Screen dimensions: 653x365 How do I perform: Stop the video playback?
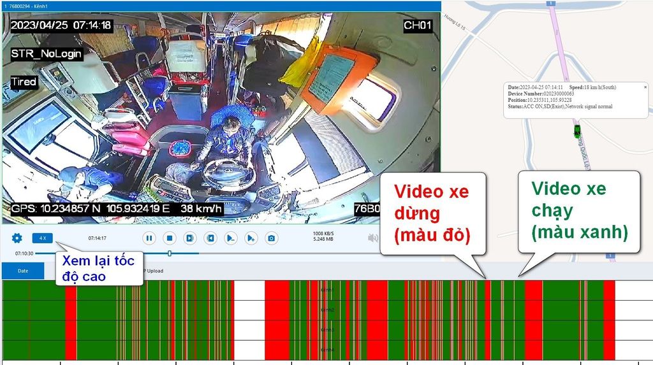(x=170, y=238)
